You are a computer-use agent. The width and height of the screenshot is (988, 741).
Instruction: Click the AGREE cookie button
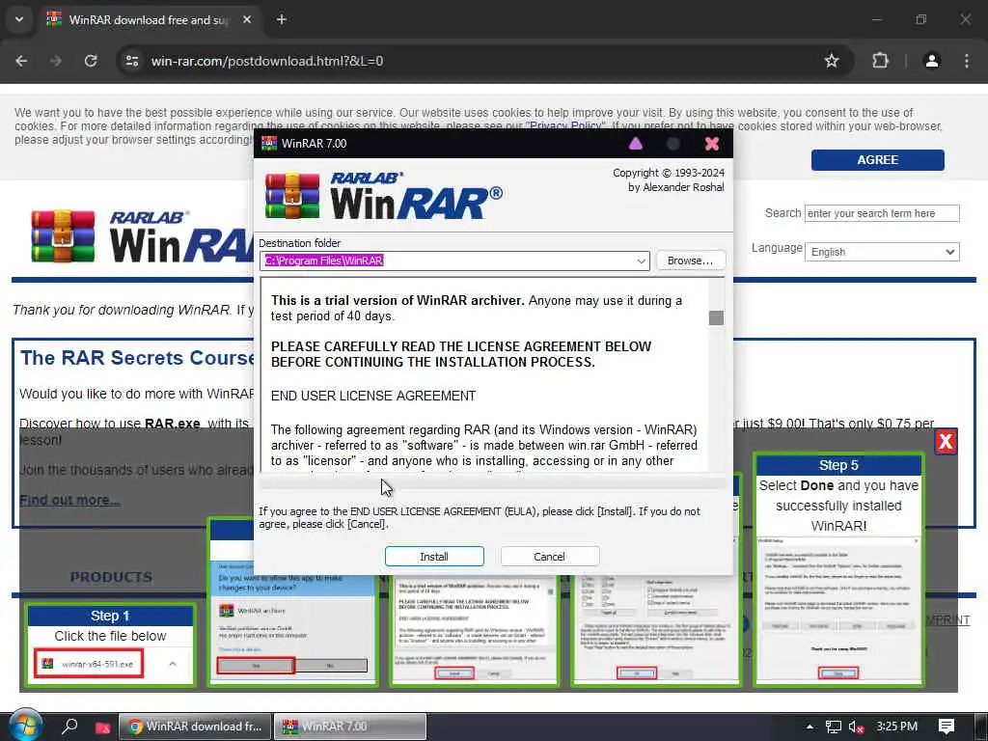click(x=877, y=160)
